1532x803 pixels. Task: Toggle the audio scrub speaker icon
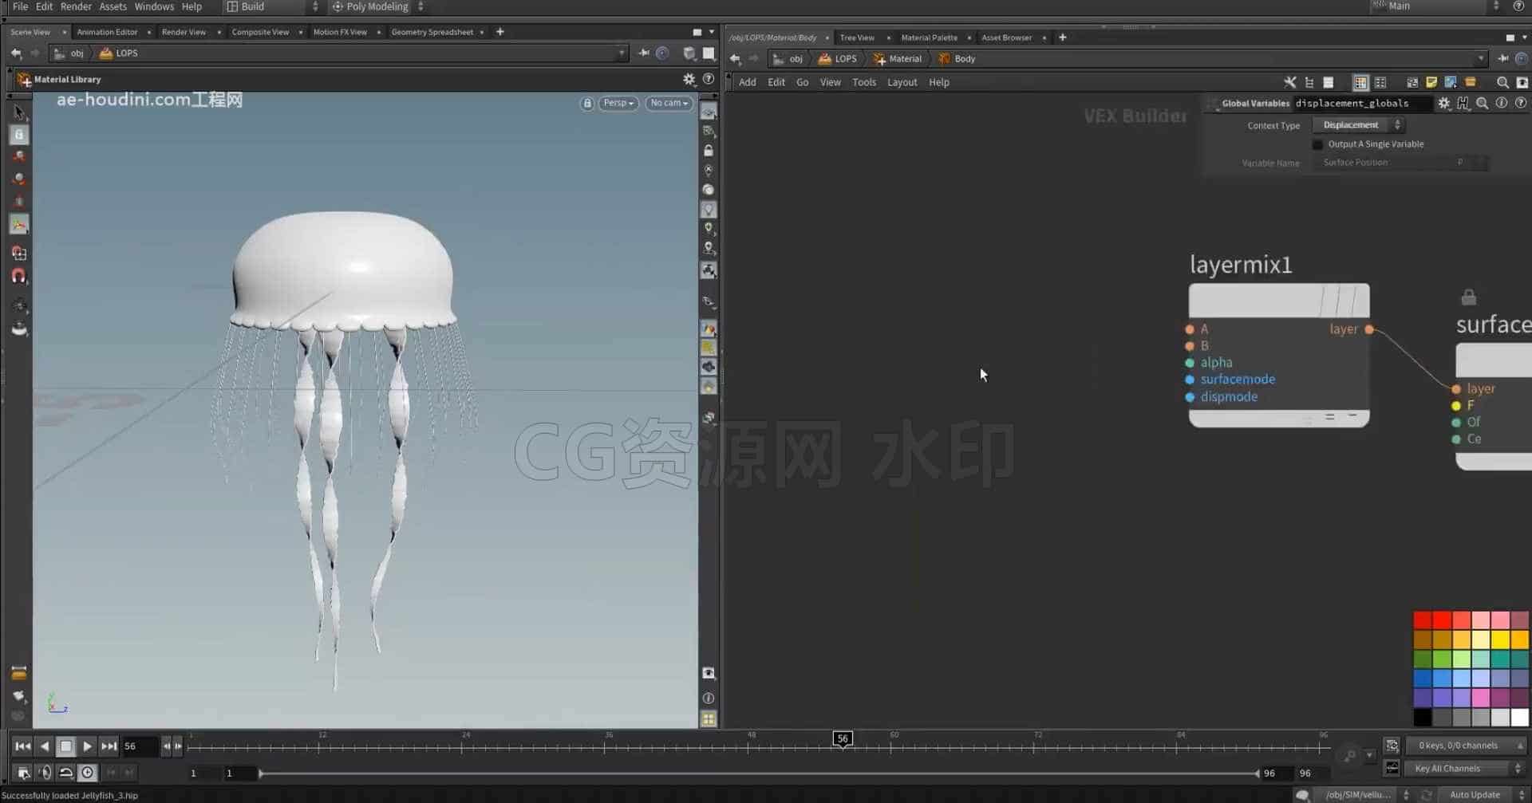tap(45, 773)
